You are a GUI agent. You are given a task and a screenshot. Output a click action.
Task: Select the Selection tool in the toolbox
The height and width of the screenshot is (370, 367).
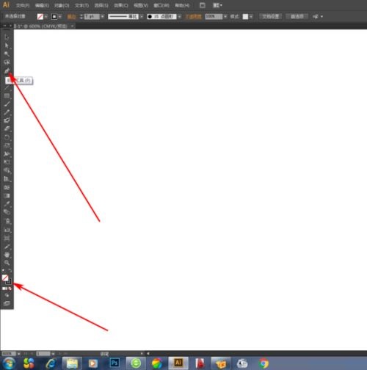point(7,37)
